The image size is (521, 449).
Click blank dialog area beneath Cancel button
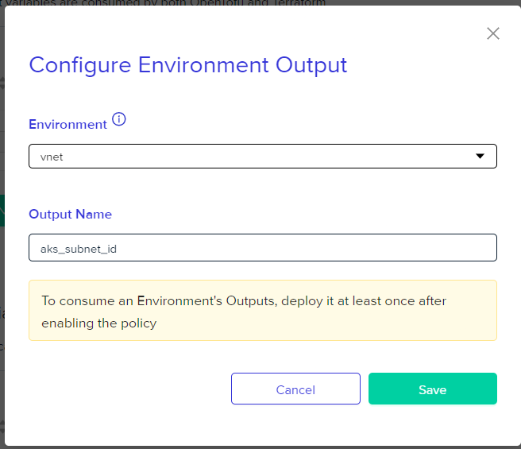point(295,424)
